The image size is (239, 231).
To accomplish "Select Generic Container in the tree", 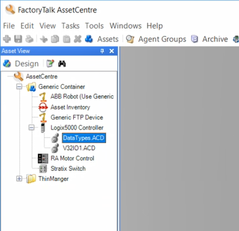I will (61, 87).
